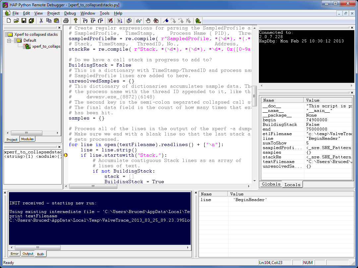Close the output console panel

5,193
